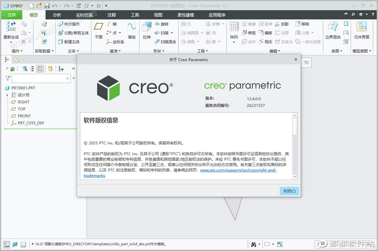
Task: Switch to the 工具 tab
Action: coord(135,15)
